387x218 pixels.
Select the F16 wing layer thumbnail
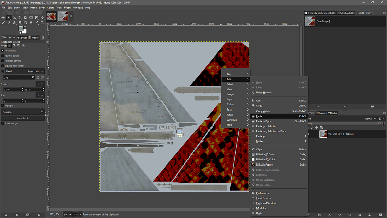click(323, 134)
